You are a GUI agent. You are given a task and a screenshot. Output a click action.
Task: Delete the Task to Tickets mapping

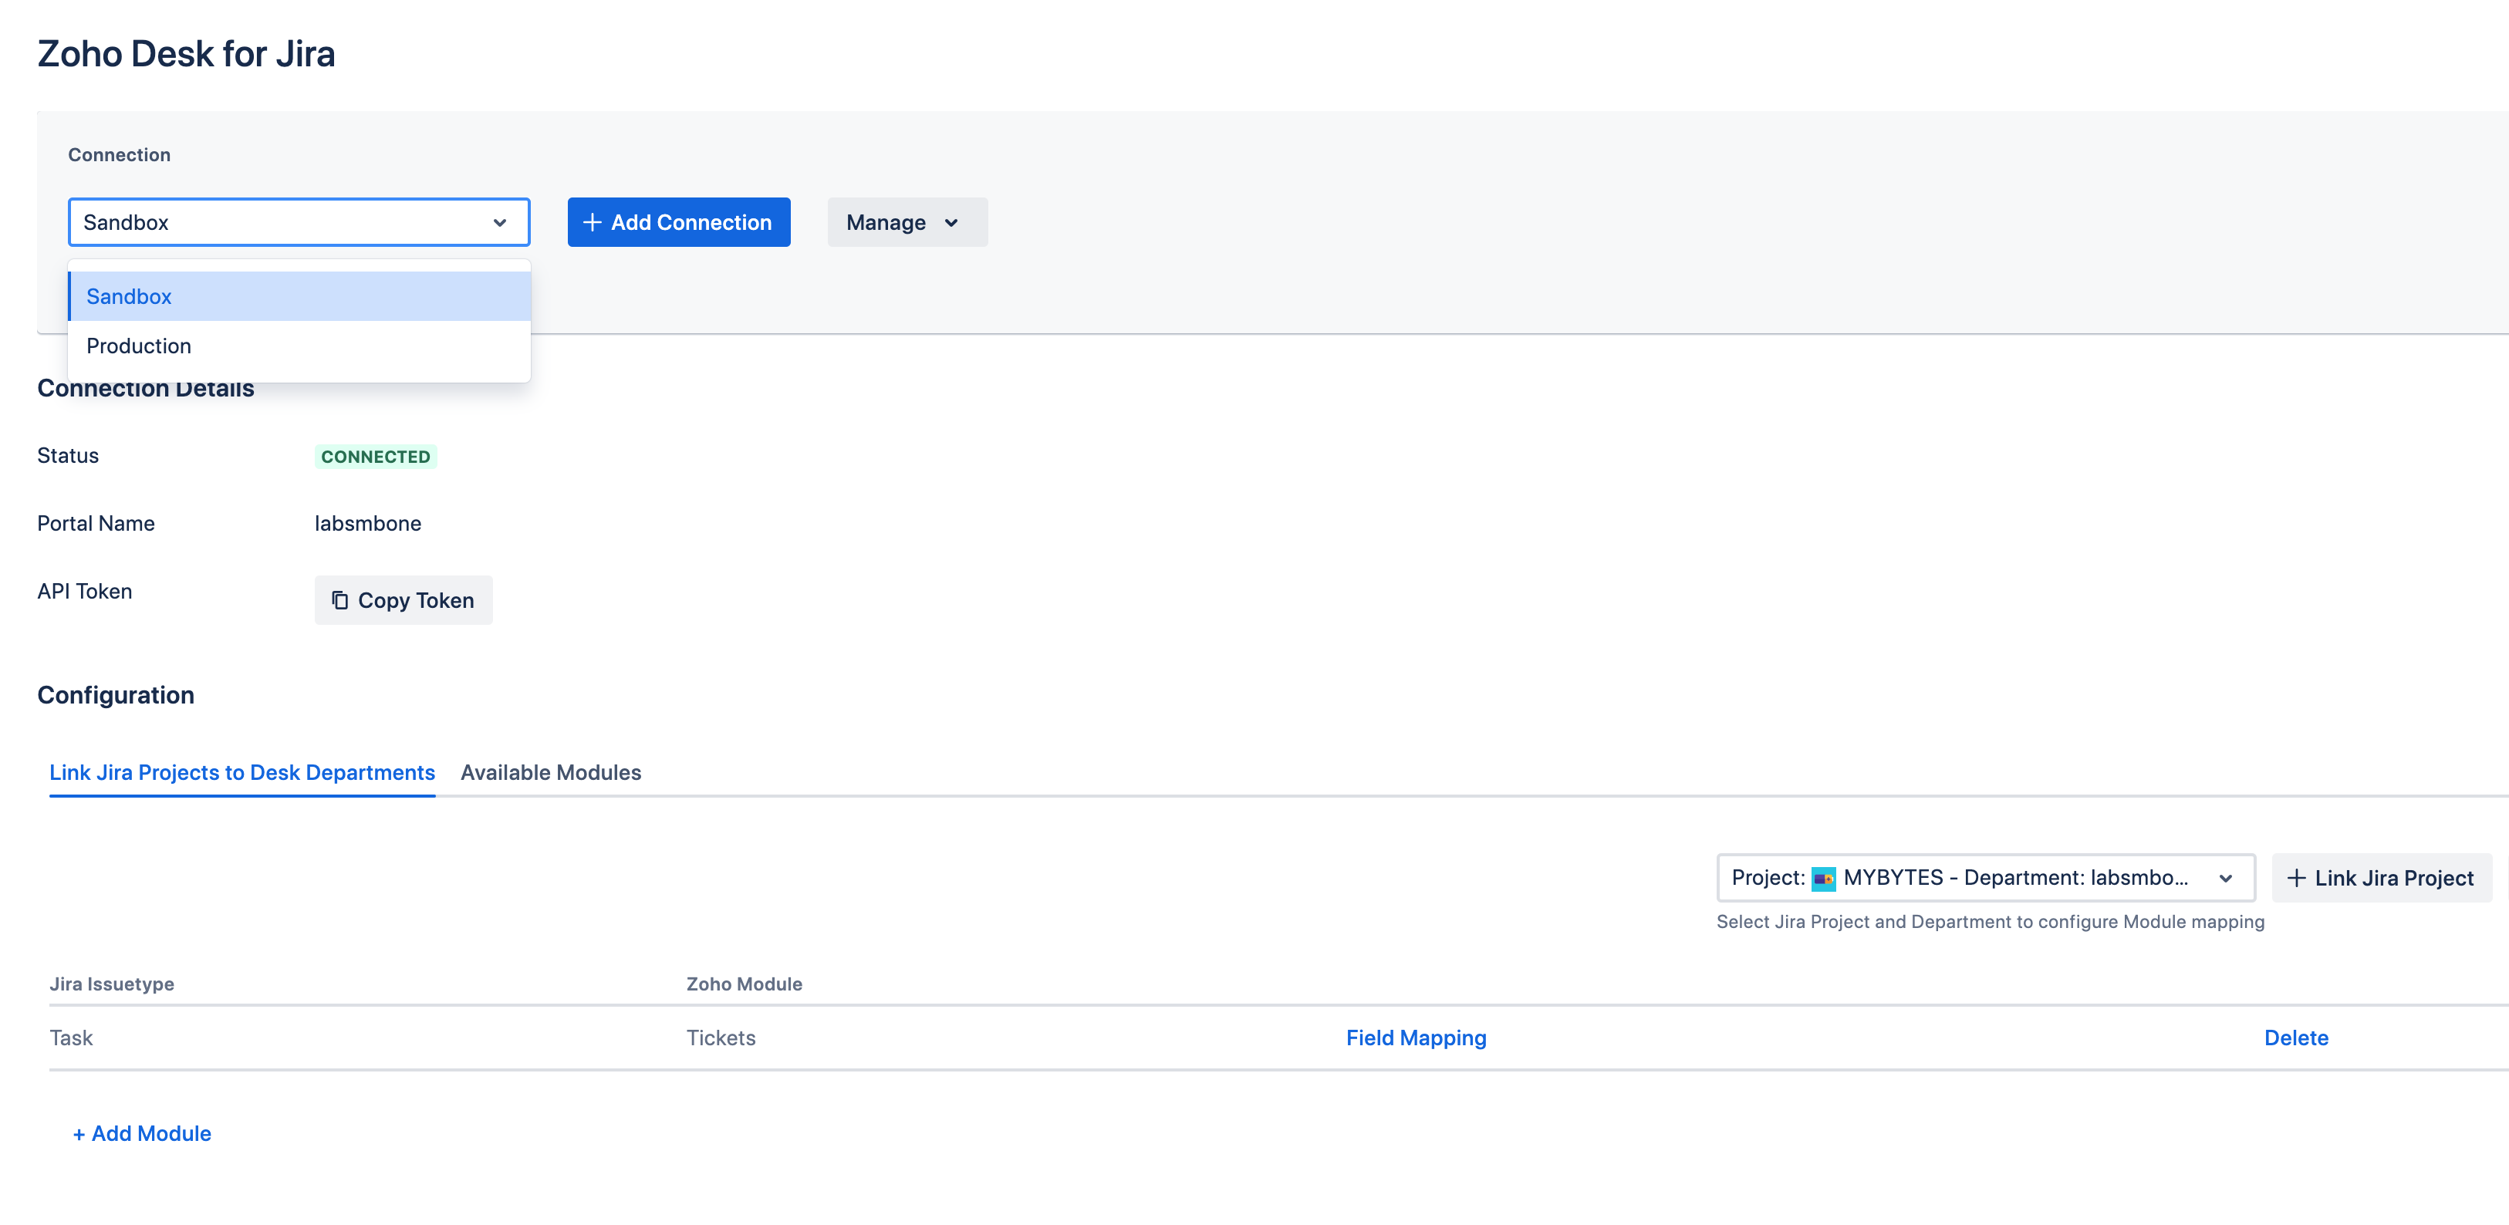[2296, 1038]
